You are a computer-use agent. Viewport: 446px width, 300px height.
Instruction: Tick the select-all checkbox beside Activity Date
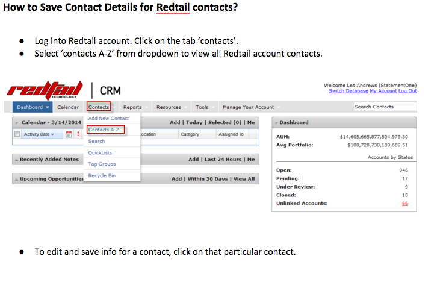coord(17,134)
